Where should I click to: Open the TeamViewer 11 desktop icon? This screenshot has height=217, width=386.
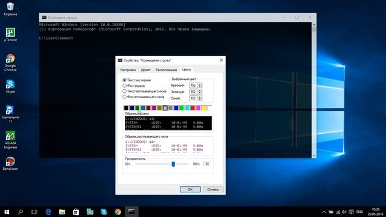(10, 114)
